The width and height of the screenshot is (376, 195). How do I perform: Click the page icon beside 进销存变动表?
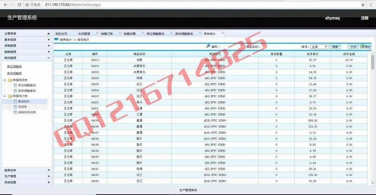click(x=16, y=112)
